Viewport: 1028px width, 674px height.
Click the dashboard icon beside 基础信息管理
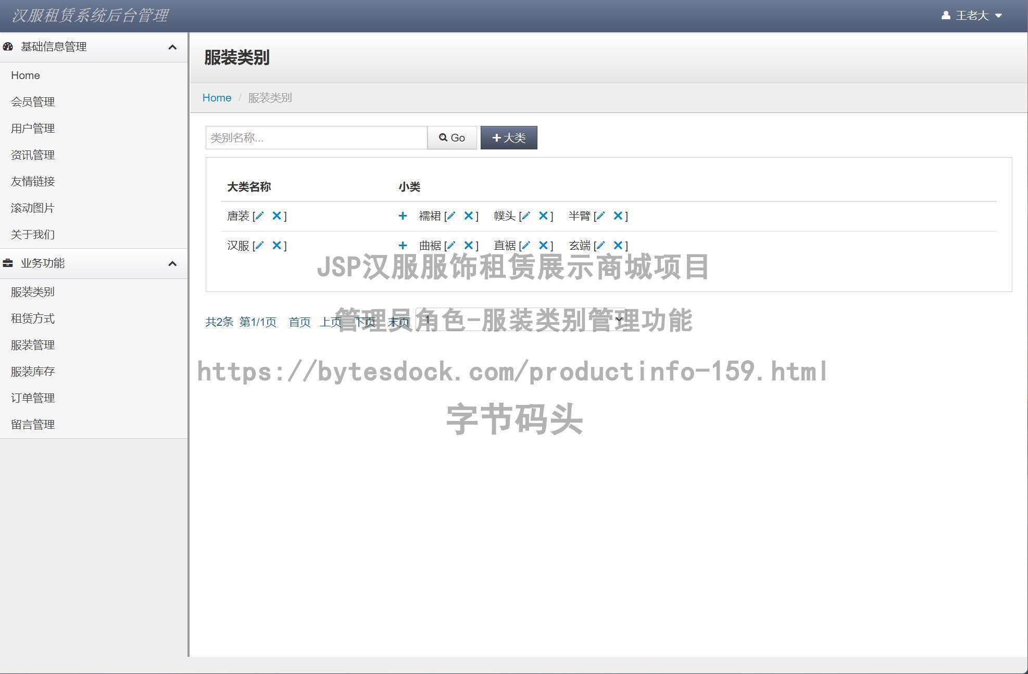point(8,47)
